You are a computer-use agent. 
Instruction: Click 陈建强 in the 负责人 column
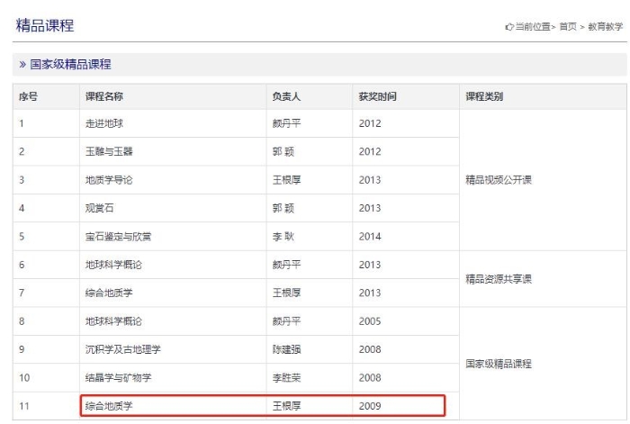285,349
